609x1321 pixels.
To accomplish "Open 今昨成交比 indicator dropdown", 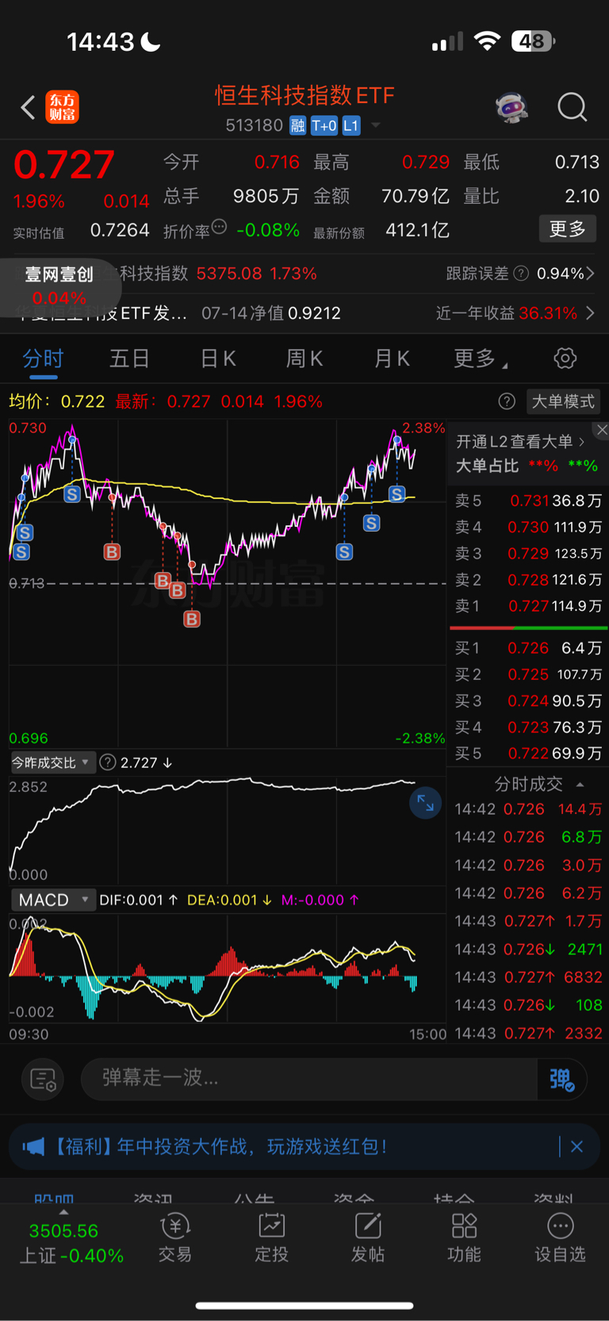I will point(52,762).
